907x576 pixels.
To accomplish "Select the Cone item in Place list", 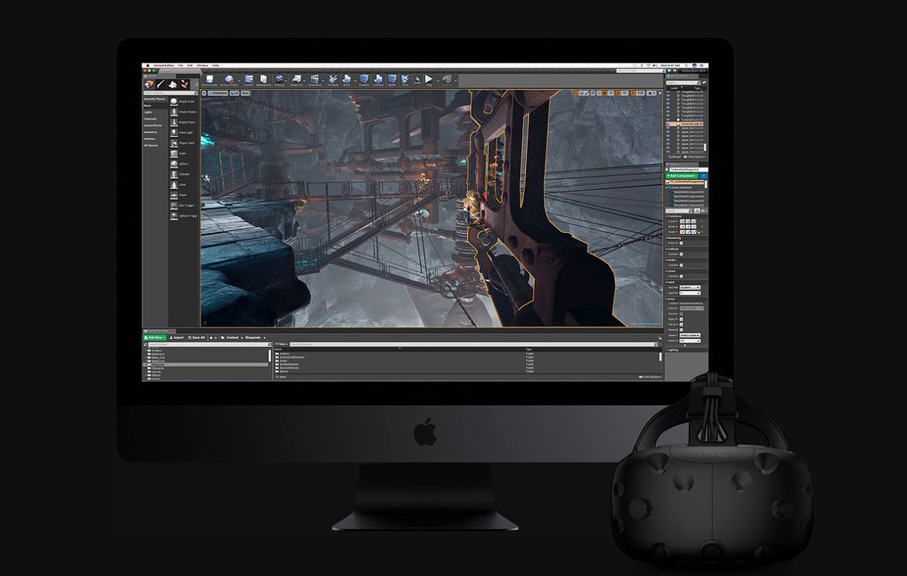I will pyautogui.click(x=182, y=184).
